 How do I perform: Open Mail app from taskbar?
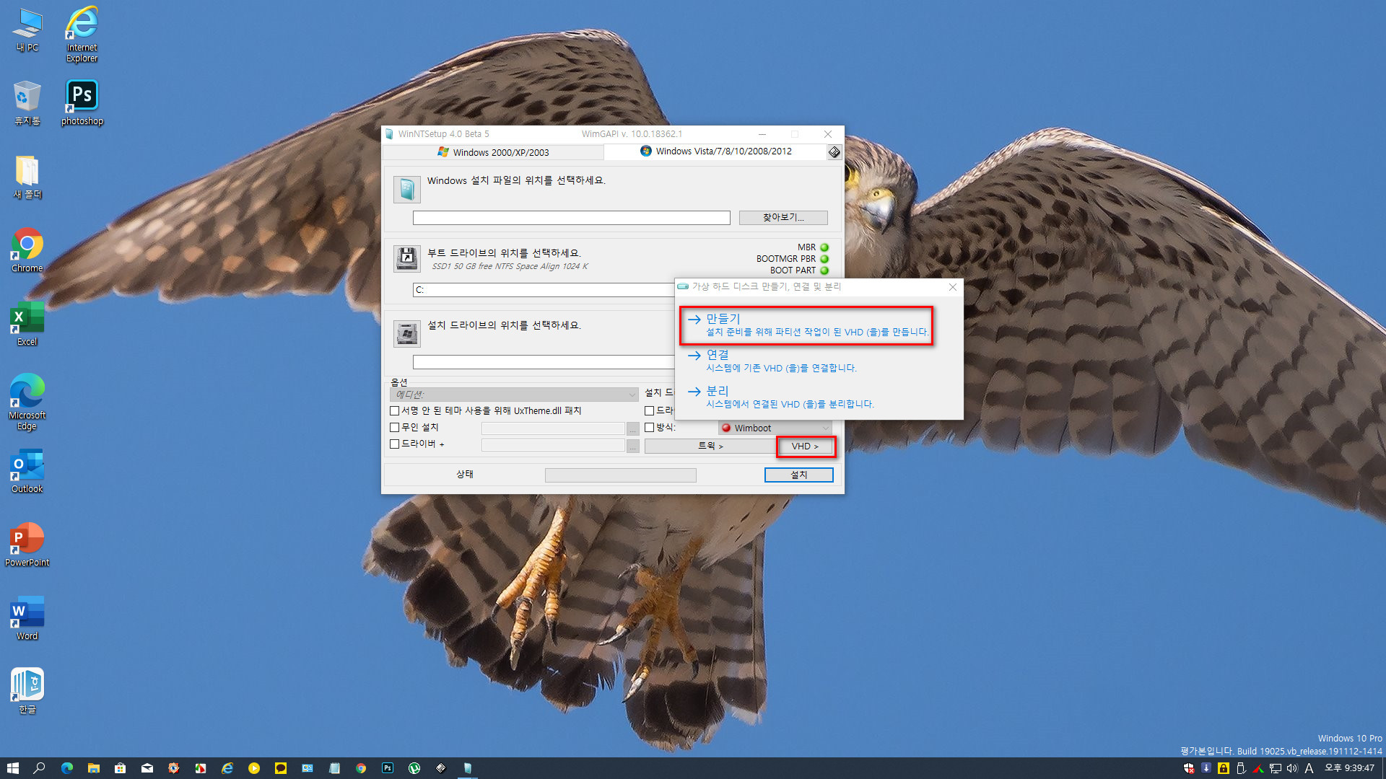[x=147, y=768]
